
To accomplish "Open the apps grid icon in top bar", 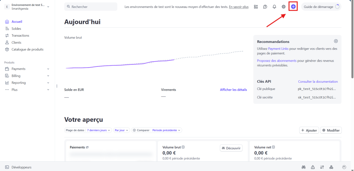I will click(x=256, y=7).
